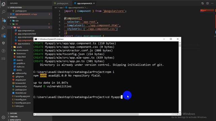Maximize the cmd.exe window

coord(171,39)
